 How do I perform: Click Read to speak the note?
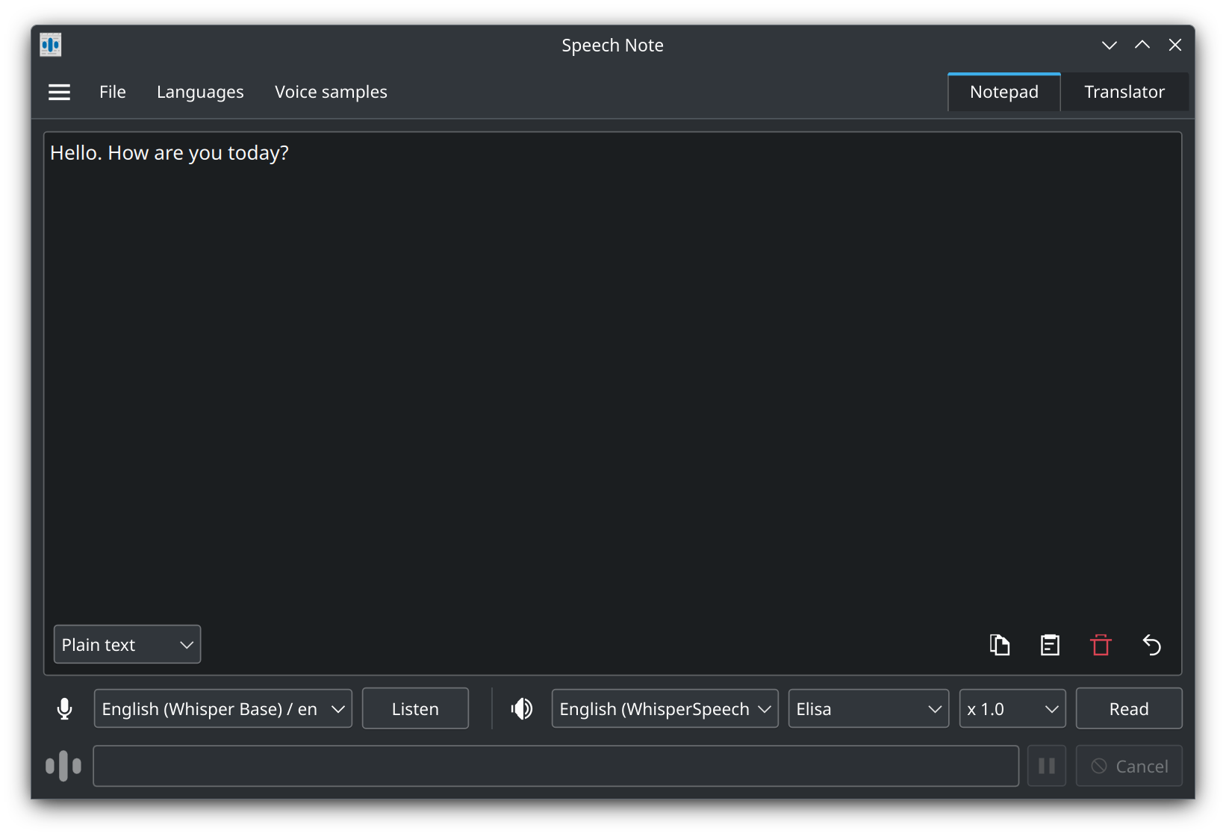(1129, 708)
